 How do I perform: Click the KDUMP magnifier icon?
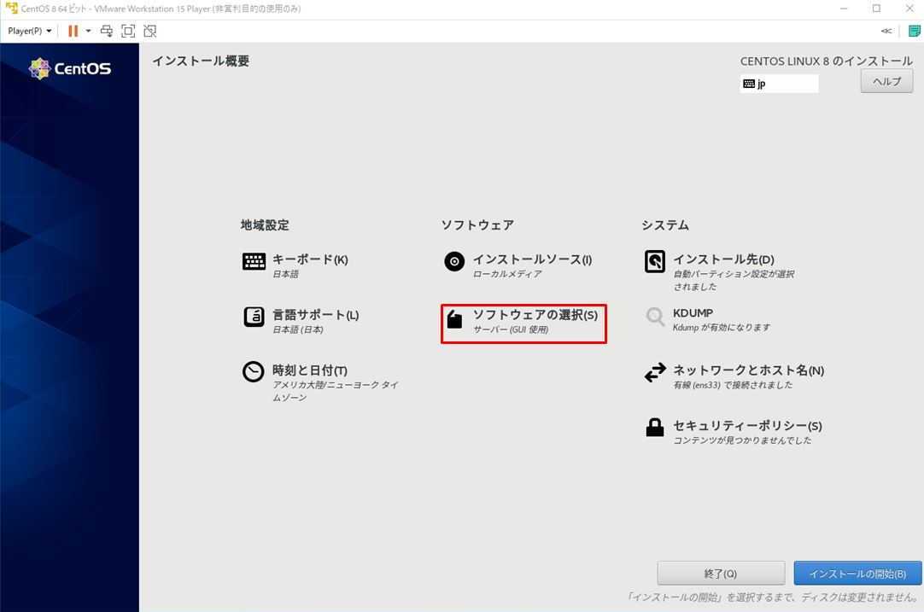(655, 317)
